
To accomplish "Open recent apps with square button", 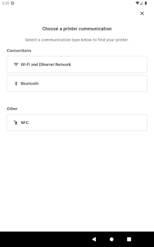I will pyautogui.click(x=129, y=239).
